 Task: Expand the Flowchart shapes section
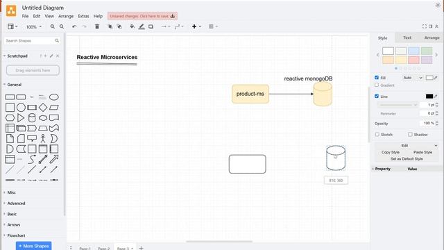click(16, 235)
